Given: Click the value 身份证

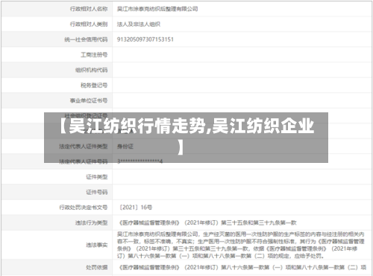Looking at the screenshot, I should click(x=125, y=147).
